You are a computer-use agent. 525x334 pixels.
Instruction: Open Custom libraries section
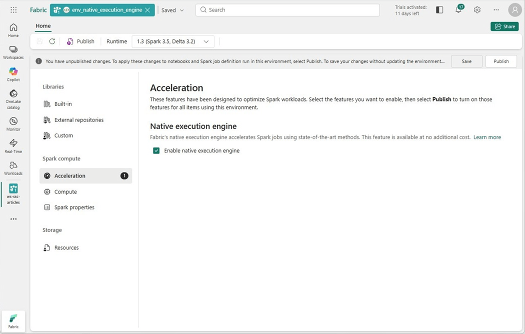click(x=85, y=135)
